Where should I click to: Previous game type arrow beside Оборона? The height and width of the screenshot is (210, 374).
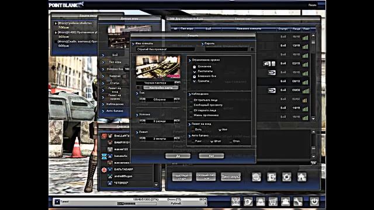point(143,100)
